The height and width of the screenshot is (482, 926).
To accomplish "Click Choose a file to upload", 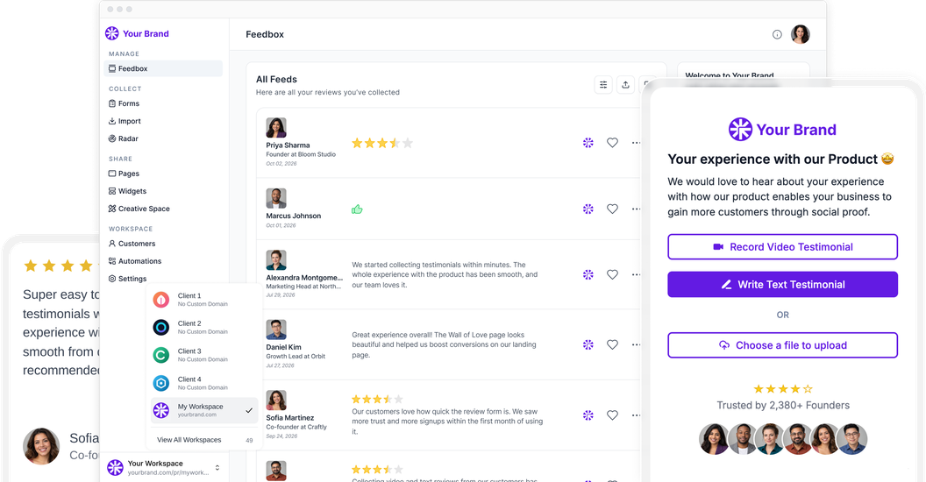I will pyautogui.click(x=782, y=345).
